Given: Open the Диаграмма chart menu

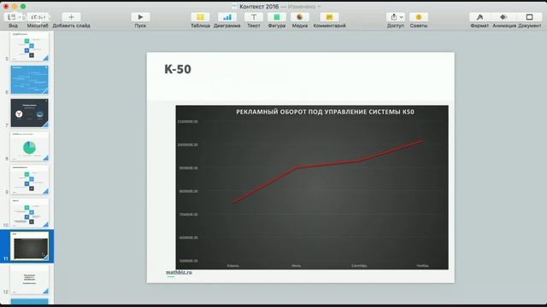Looking at the screenshot, I should click(x=227, y=17).
